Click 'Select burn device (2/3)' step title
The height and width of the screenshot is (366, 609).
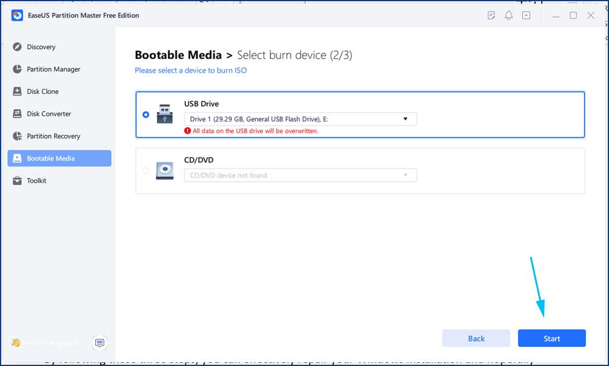tap(295, 55)
